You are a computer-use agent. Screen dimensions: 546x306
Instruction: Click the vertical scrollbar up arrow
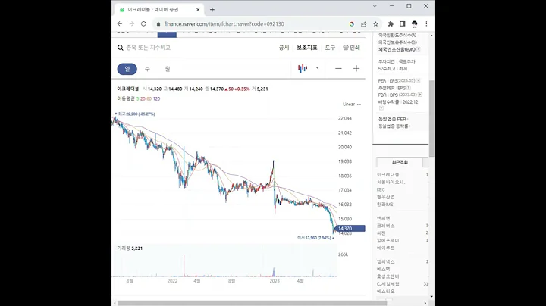(x=431, y=36)
